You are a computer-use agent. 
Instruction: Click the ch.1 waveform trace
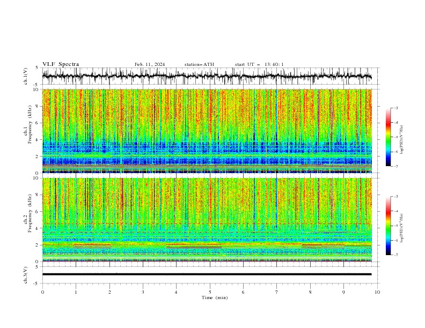click(x=207, y=76)
